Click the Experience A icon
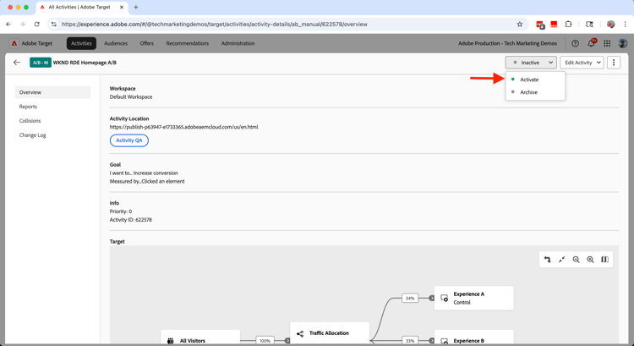 (x=444, y=299)
